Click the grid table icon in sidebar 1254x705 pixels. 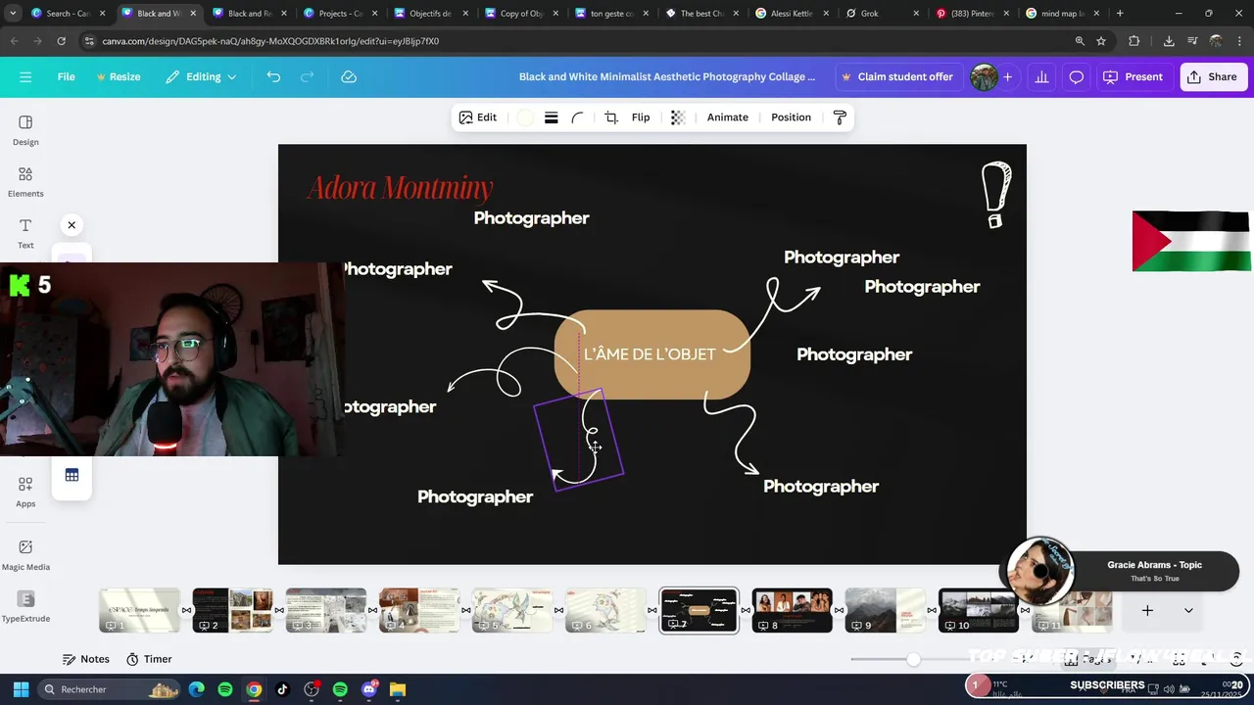click(x=72, y=475)
